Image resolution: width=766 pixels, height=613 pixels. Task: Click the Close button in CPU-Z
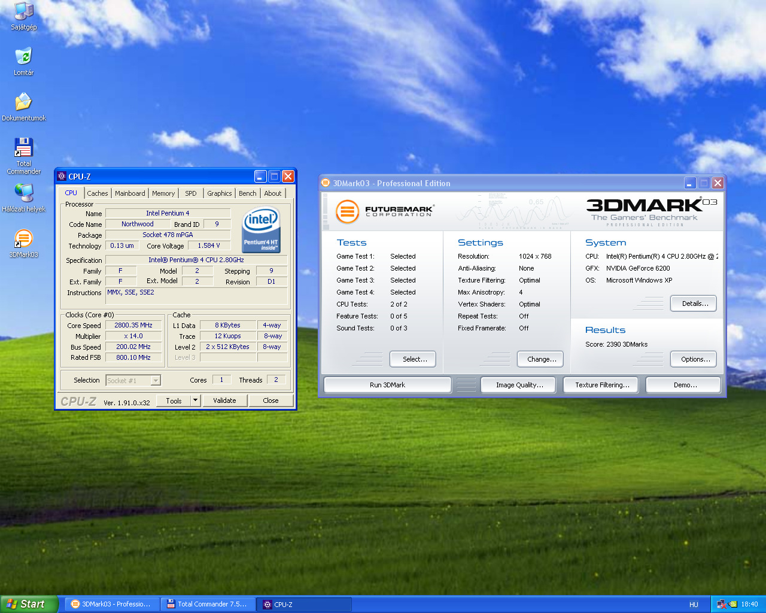coord(270,400)
